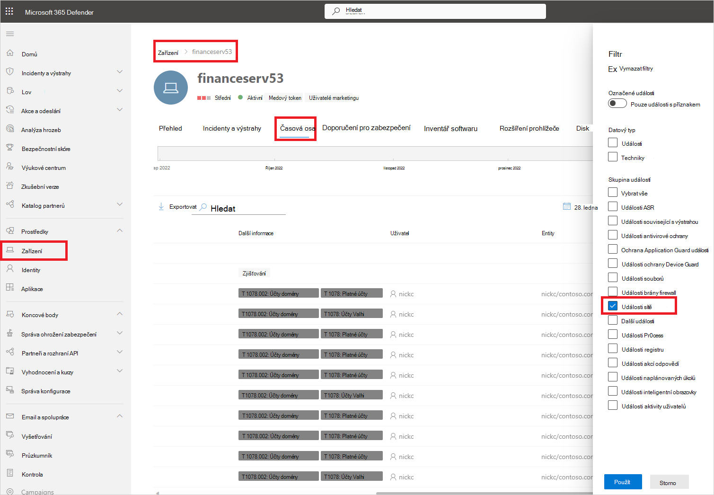This screenshot has height=495, width=714.
Task: Click the timeline range bar near Říjen 2022
Action: [274, 153]
